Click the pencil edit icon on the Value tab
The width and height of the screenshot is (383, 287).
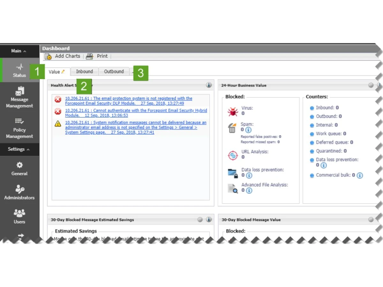tap(63, 71)
